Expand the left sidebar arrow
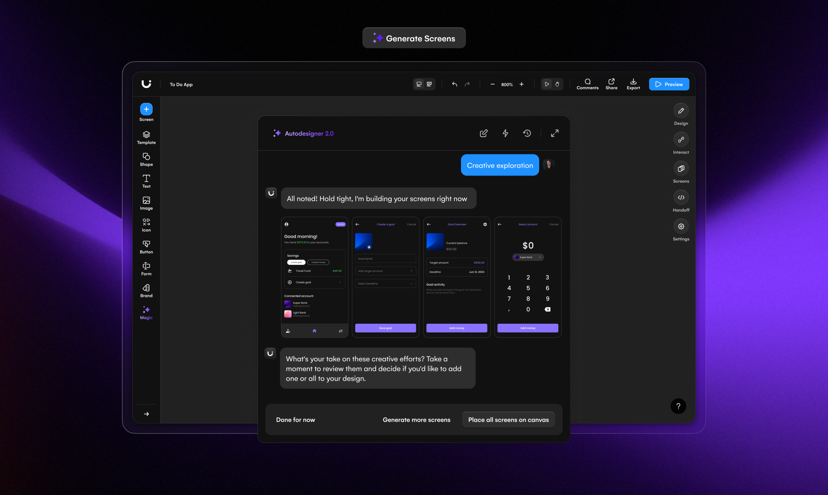 pyautogui.click(x=146, y=414)
